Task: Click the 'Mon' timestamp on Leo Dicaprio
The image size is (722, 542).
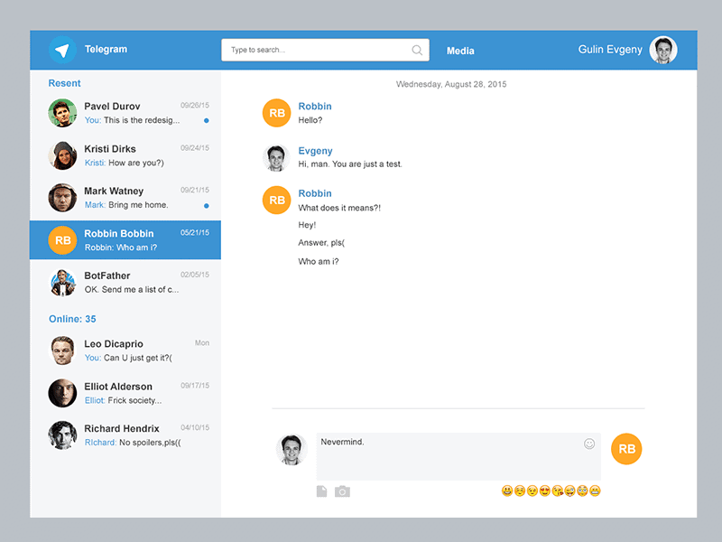Action: coord(202,343)
